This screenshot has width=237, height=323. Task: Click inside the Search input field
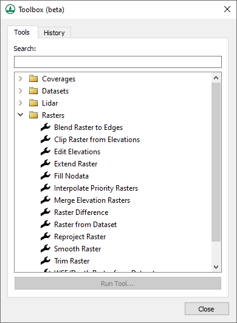tap(118, 62)
